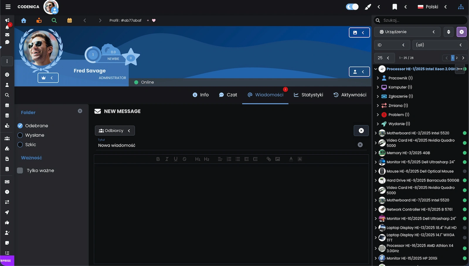Open the Odbiorcy recipients dropdown
Screen dimensions: 469x266
click(x=115, y=131)
